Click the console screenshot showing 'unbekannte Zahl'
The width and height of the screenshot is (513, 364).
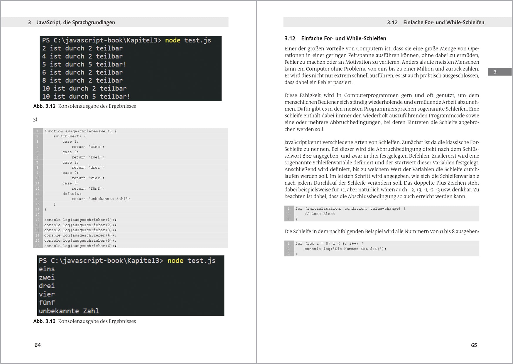click(x=131, y=285)
